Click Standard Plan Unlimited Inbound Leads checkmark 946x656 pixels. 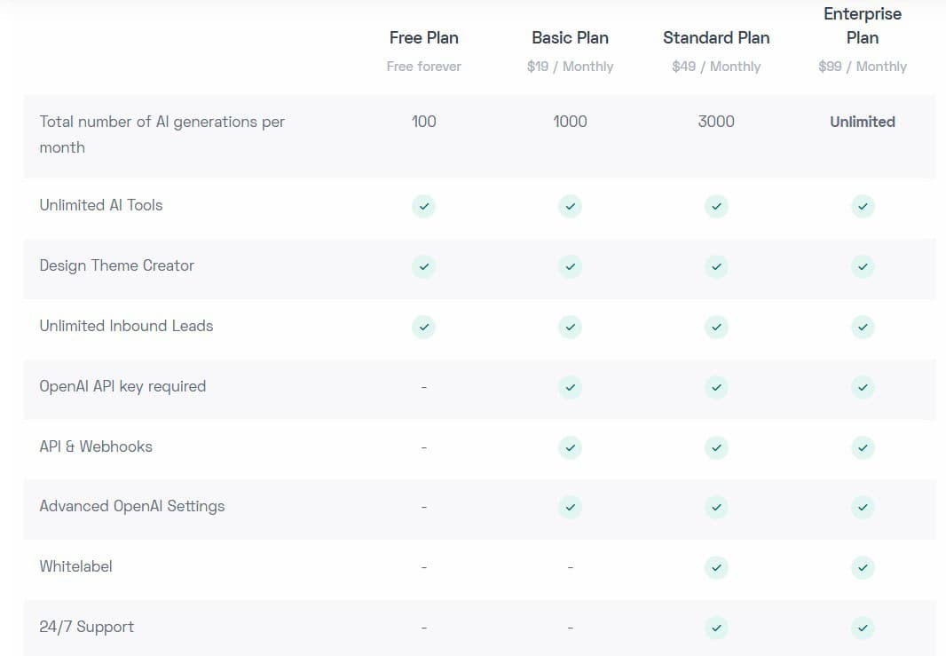(x=716, y=327)
